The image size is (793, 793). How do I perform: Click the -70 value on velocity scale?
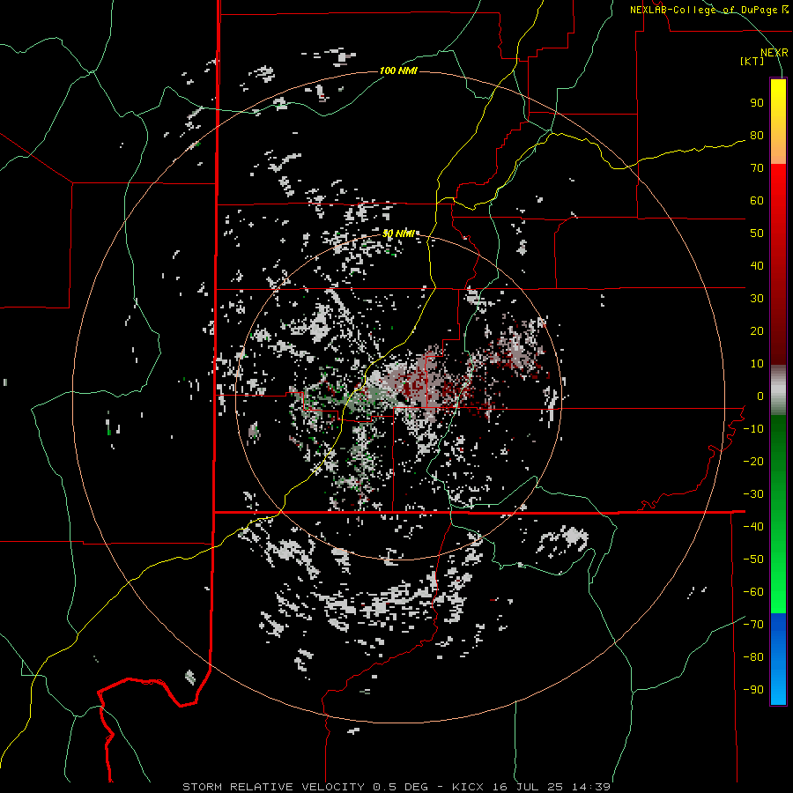[753, 625]
